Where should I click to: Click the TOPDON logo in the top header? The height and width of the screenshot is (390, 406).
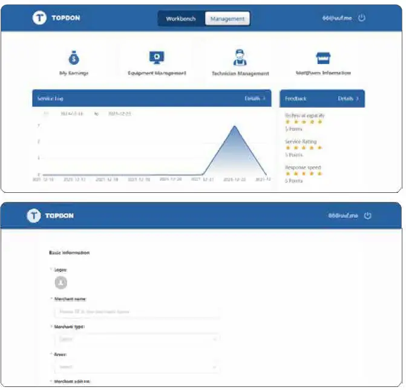56,18
